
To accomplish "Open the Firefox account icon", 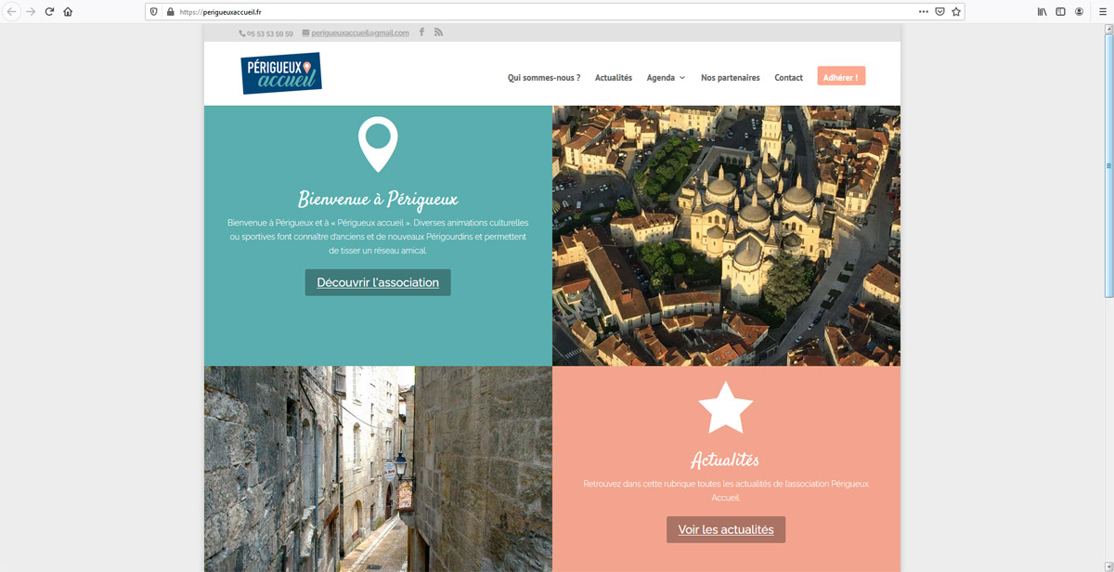I will coord(1080,12).
